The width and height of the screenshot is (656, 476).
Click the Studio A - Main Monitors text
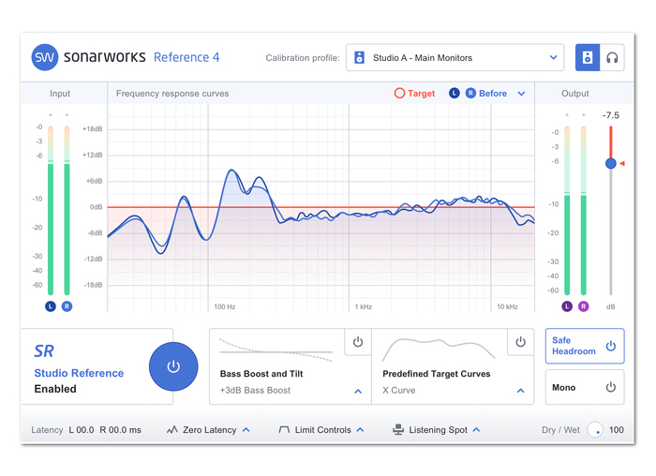(423, 58)
